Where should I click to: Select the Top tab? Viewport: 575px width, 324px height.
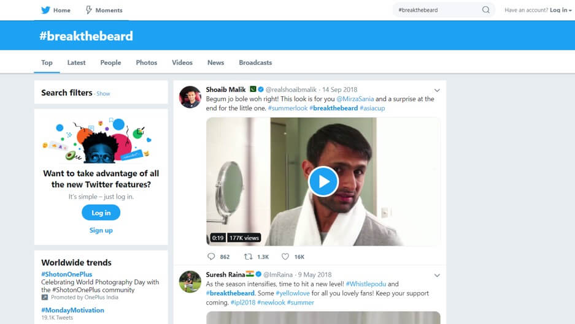click(47, 62)
